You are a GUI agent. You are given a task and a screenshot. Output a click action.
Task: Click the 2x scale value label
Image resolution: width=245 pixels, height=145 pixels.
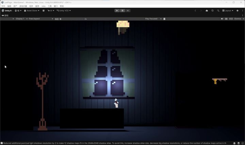[86, 19]
